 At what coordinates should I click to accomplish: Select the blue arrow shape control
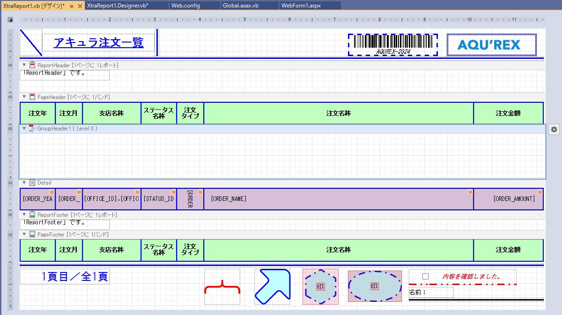click(x=272, y=286)
